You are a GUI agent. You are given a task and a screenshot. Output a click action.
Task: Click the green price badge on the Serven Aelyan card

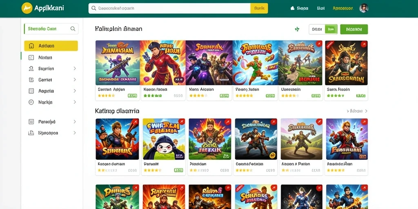point(133,96)
